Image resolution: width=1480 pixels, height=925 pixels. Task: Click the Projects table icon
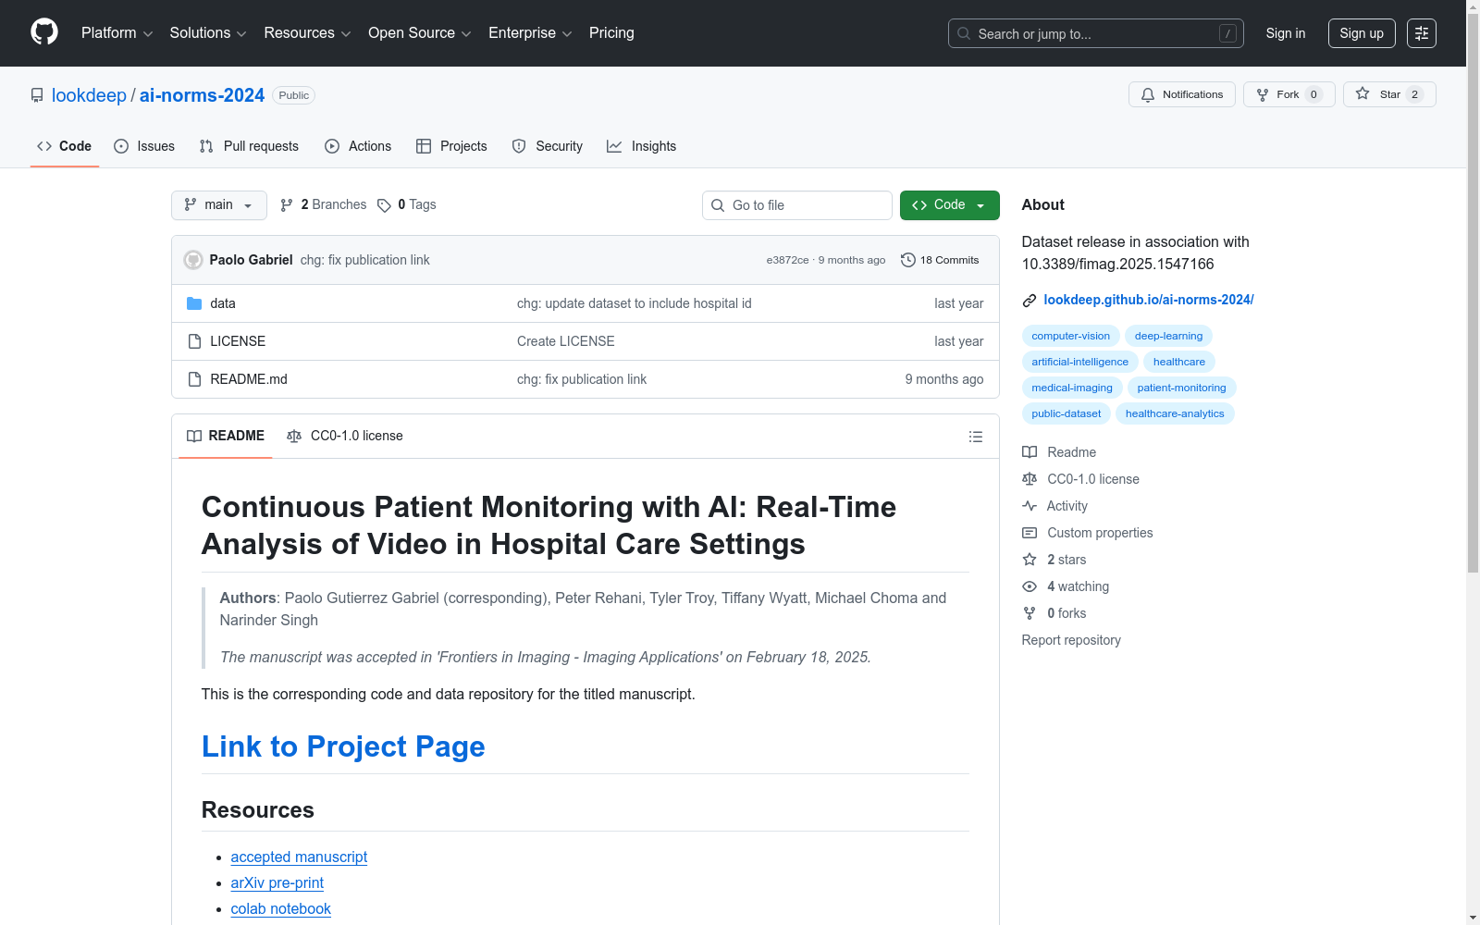point(424,146)
